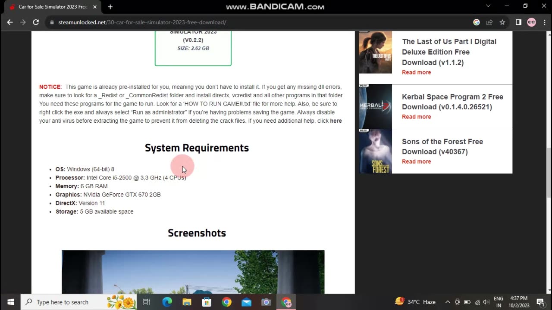Click the 'DirectX: Version 11' line
The width and height of the screenshot is (552, 310).
click(80, 203)
